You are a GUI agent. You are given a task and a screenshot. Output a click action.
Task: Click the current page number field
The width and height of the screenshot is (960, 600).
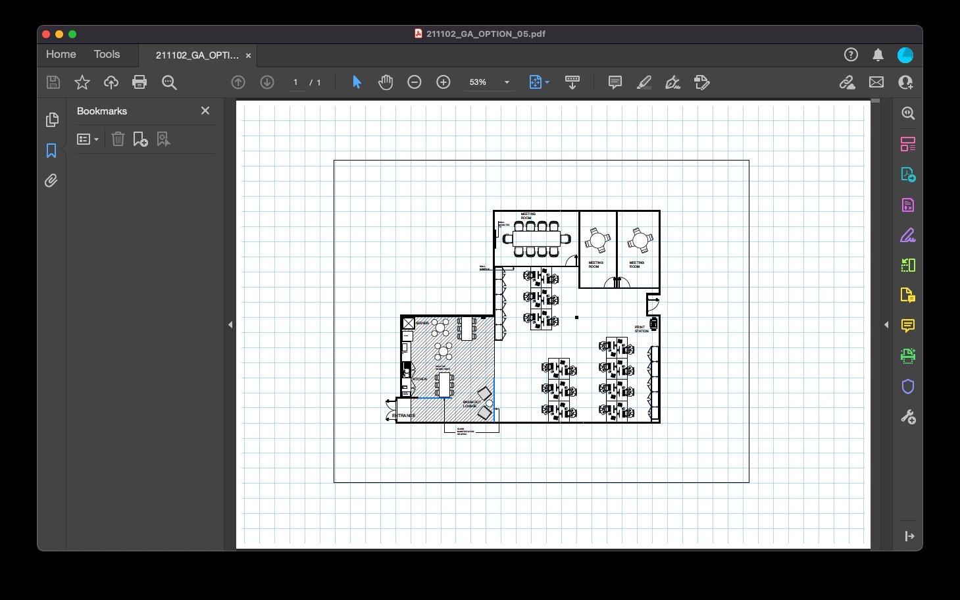(x=296, y=82)
